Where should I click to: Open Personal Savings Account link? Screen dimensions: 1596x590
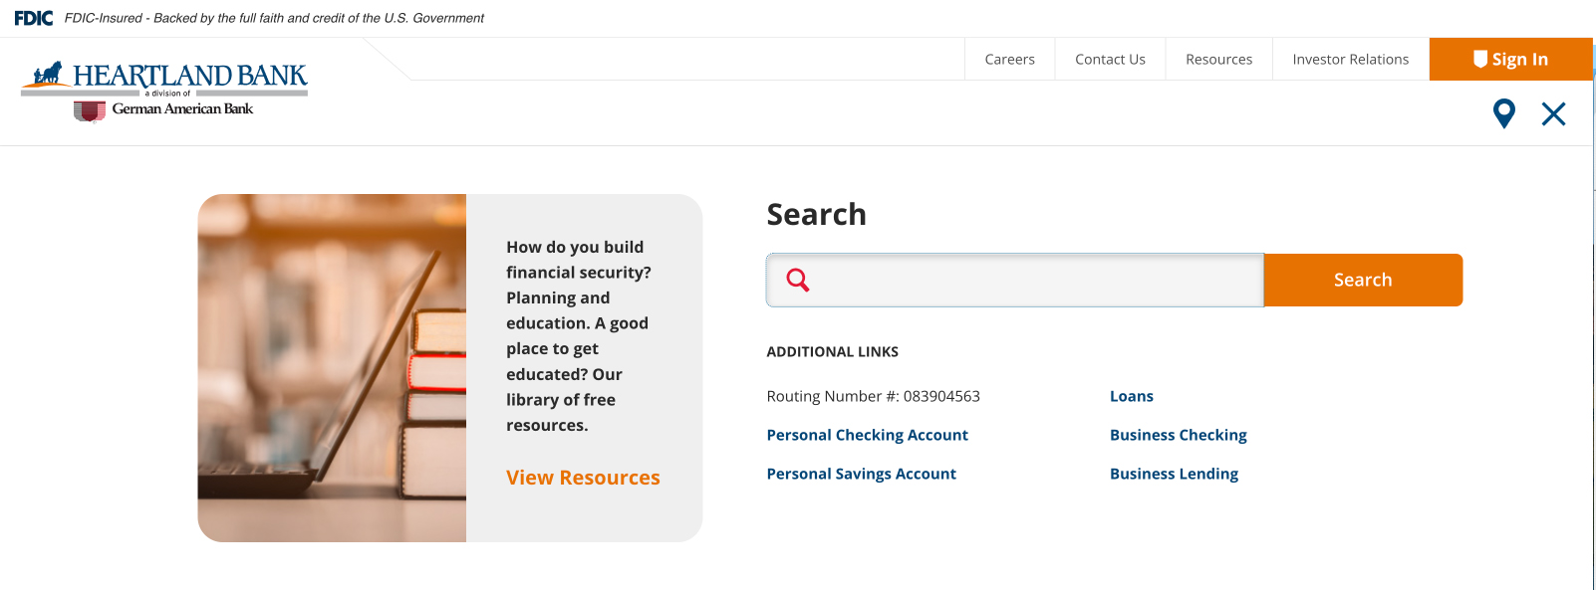click(x=861, y=474)
